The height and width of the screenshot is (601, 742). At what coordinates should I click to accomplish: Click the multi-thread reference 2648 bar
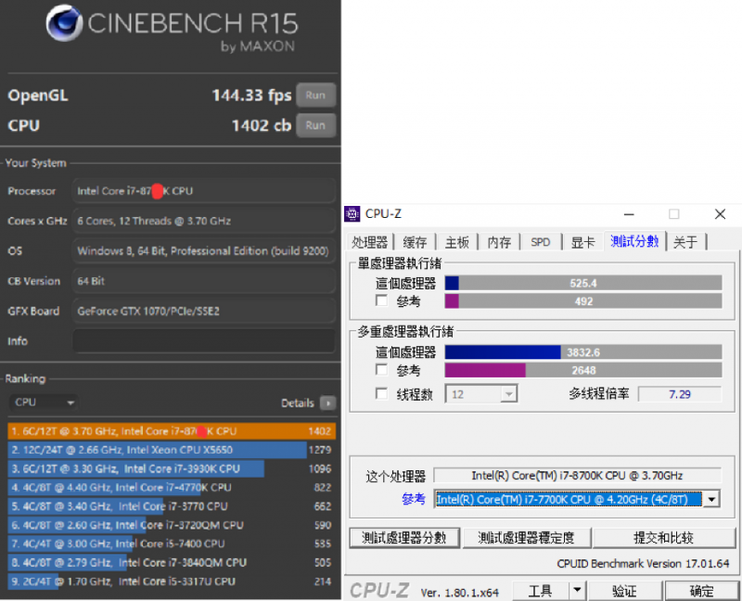click(x=583, y=371)
